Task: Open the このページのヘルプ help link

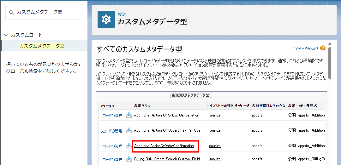Action: tap(306, 49)
